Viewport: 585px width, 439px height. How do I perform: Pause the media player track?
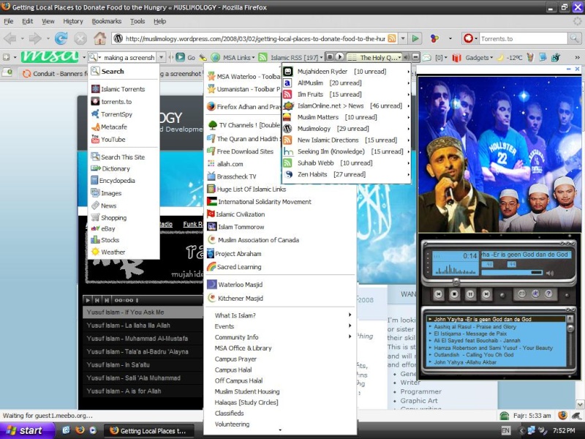(x=470, y=294)
